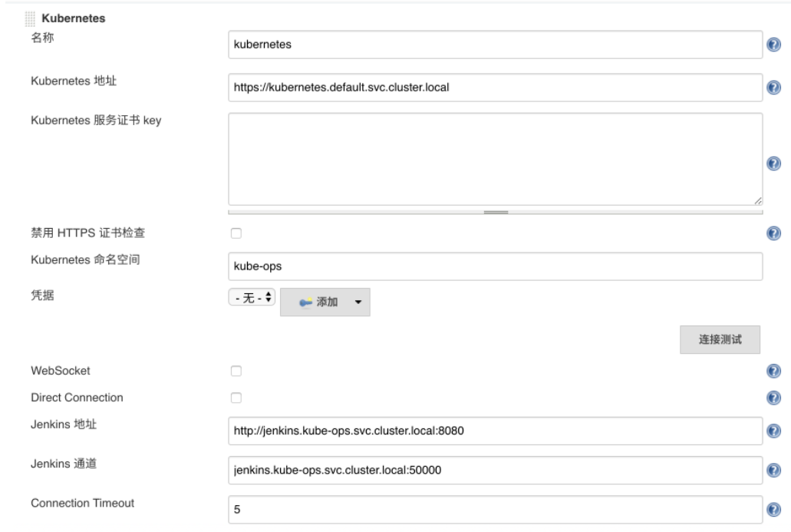Viewport: 791px width, 532px height.
Task: Click the 凭据 label
Action: tap(42, 296)
